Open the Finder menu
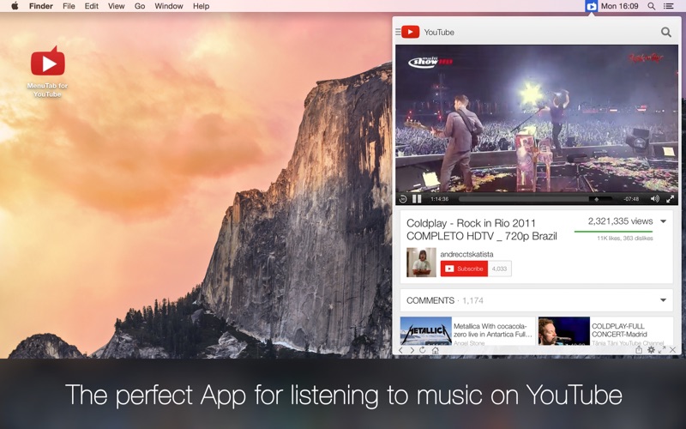The width and height of the screenshot is (686, 429). (41, 6)
